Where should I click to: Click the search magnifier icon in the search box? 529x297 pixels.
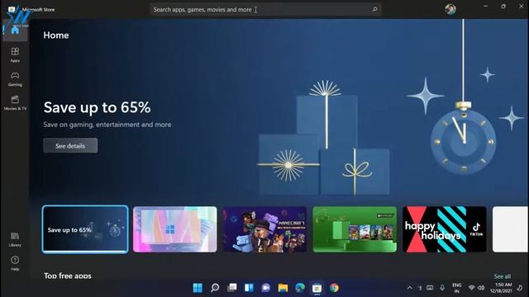pos(374,9)
